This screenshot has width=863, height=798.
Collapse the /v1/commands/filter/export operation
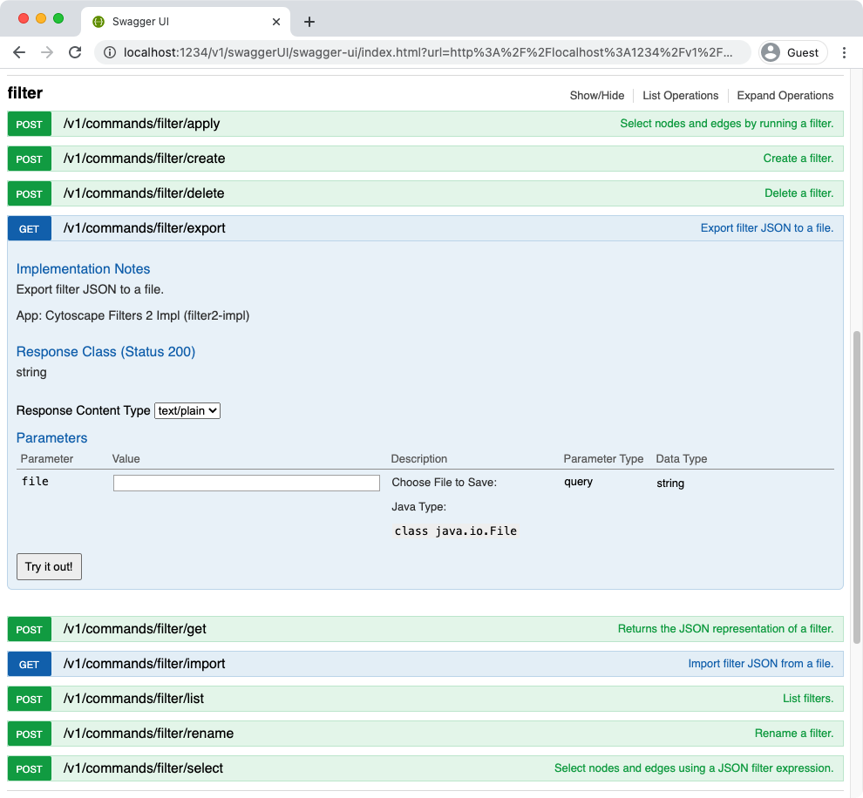click(x=144, y=228)
